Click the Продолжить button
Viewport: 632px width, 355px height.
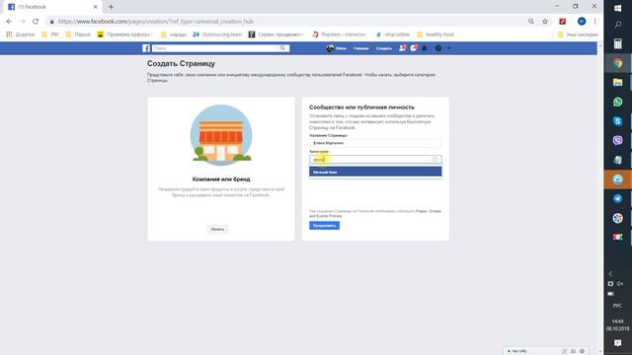324,226
